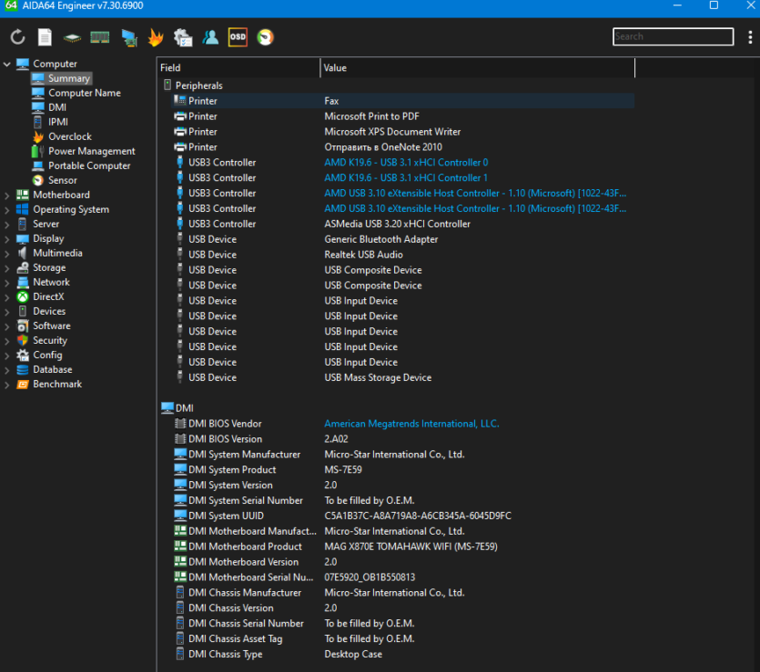Image resolution: width=760 pixels, height=672 pixels.
Task: Click the Refresh toolbar icon
Action: click(18, 37)
